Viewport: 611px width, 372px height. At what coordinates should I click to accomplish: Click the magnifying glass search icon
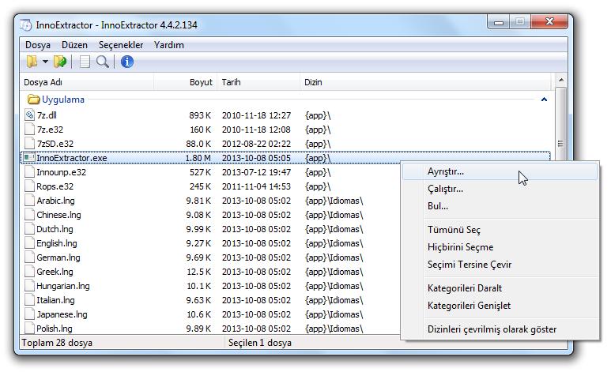(103, 62)
